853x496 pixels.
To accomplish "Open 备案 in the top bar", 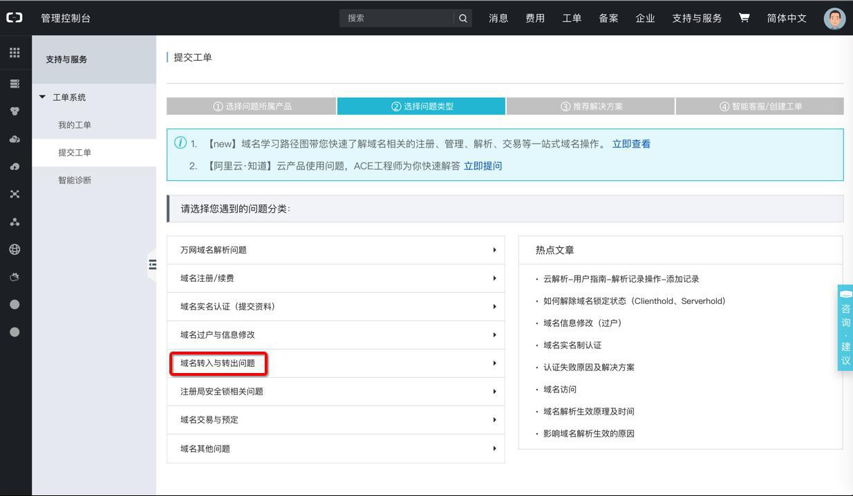I will tap(608, 19).
